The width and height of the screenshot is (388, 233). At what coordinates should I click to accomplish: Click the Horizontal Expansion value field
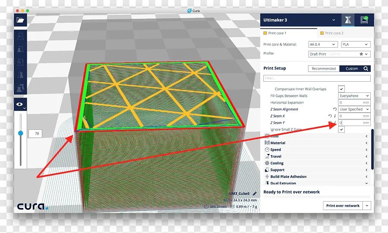click(x=354, y=102)
